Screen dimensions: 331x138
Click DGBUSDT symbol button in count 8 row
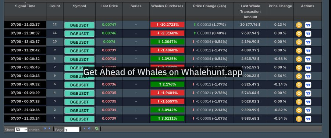79,59
